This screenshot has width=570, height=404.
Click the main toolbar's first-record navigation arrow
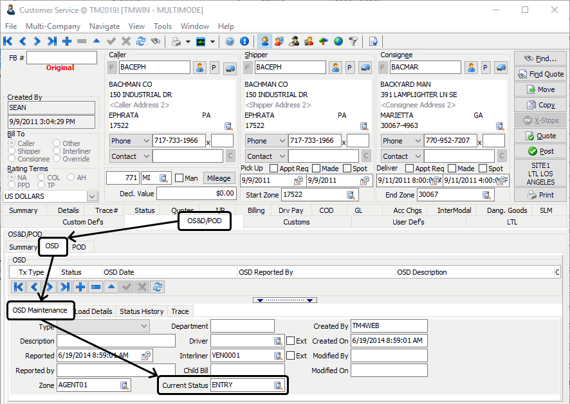8,42
